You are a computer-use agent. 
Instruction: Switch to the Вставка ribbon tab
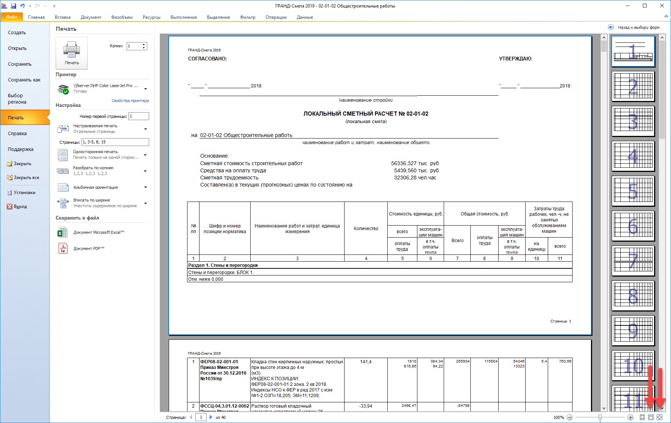pos(63,17)
